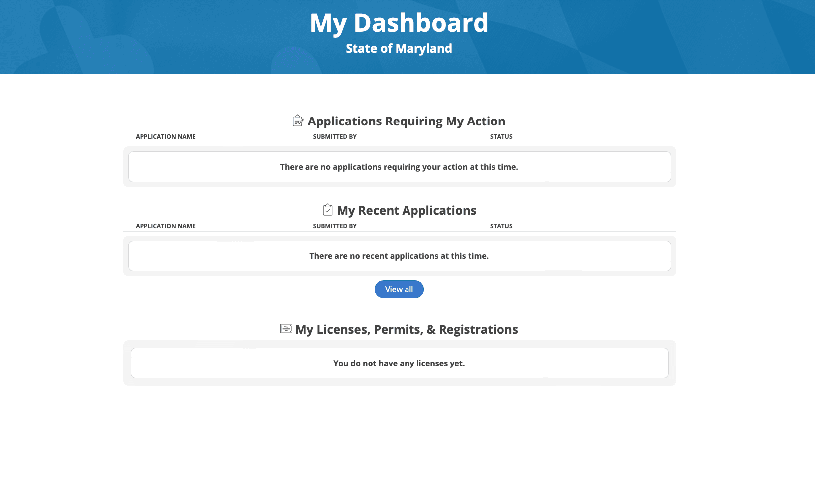Click the View all button
The width and height of the screenshot is (815, 488).
point(399,289)
